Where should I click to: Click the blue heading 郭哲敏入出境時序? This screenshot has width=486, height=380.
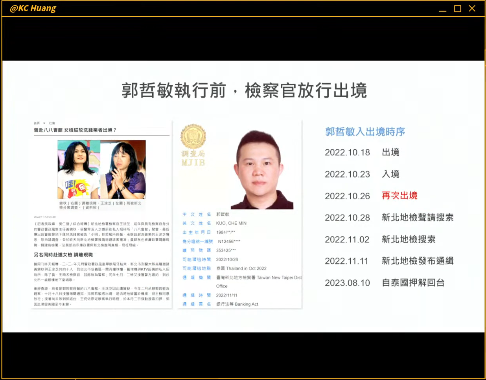[x=365, y=132]
